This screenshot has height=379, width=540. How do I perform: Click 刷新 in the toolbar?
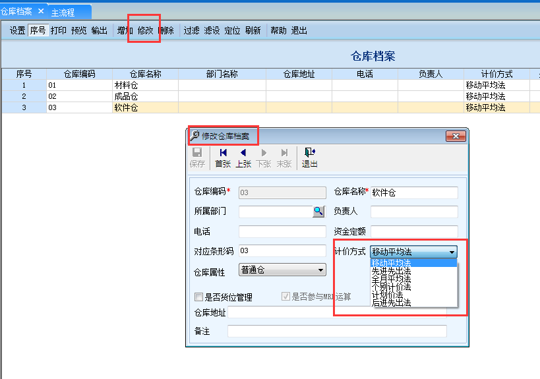click(253, 30)
